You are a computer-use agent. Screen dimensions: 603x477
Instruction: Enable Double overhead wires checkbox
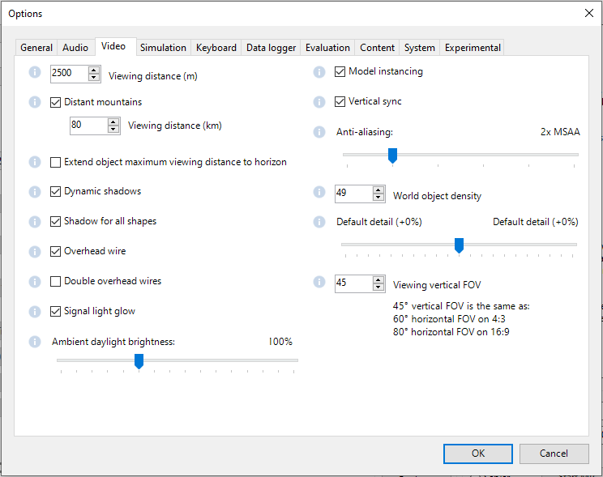click(56, 282)
